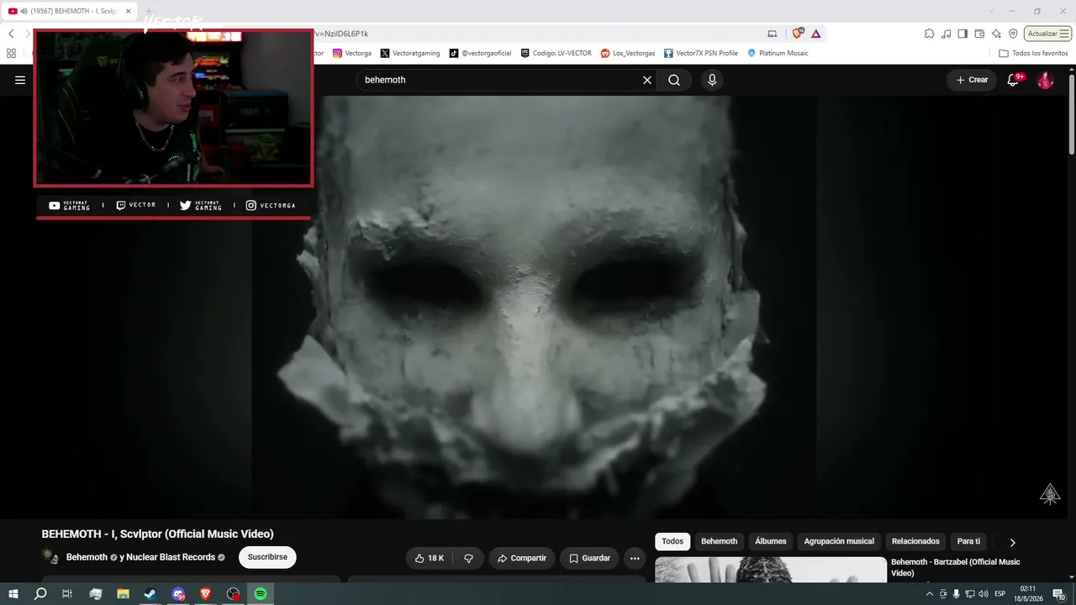1076x605 pixels.
Task: Open Brave Wallet icon in toolbar
Action: click(x=980, y=34)
